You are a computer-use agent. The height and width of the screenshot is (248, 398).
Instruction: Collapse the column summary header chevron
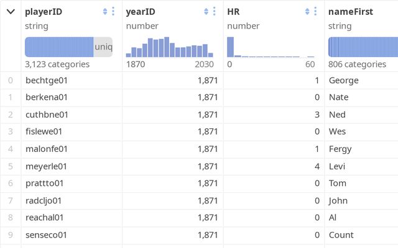click(11, 12)
